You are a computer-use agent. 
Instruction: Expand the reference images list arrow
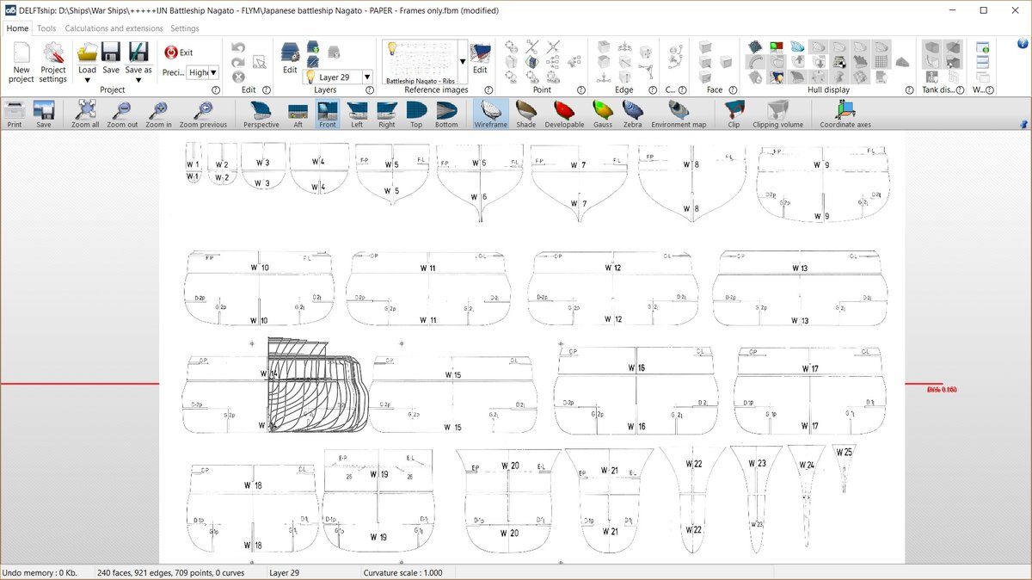[x=463, y=61]
